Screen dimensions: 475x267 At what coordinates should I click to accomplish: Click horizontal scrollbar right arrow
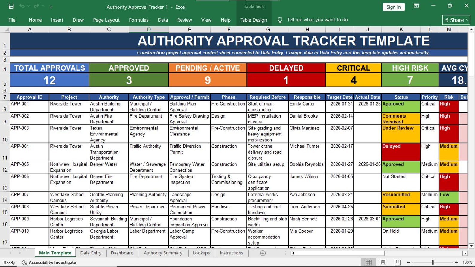pyautogui.click(x=465, y=253)
